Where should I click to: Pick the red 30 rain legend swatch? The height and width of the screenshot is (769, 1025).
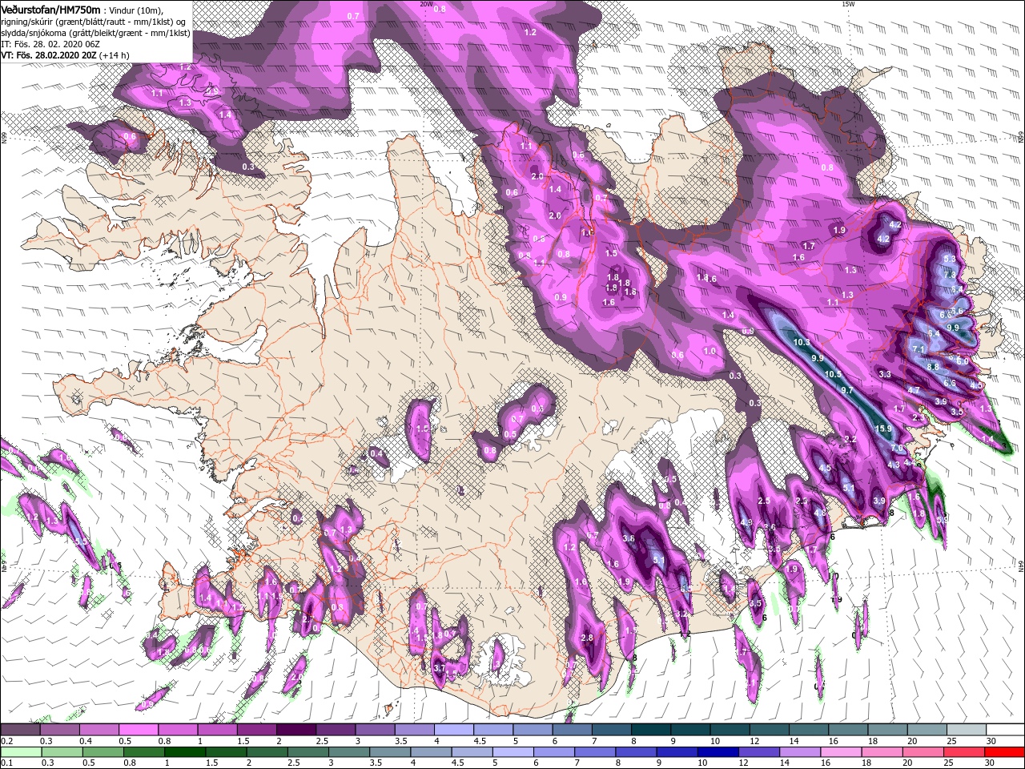(x=1003, y=752)
